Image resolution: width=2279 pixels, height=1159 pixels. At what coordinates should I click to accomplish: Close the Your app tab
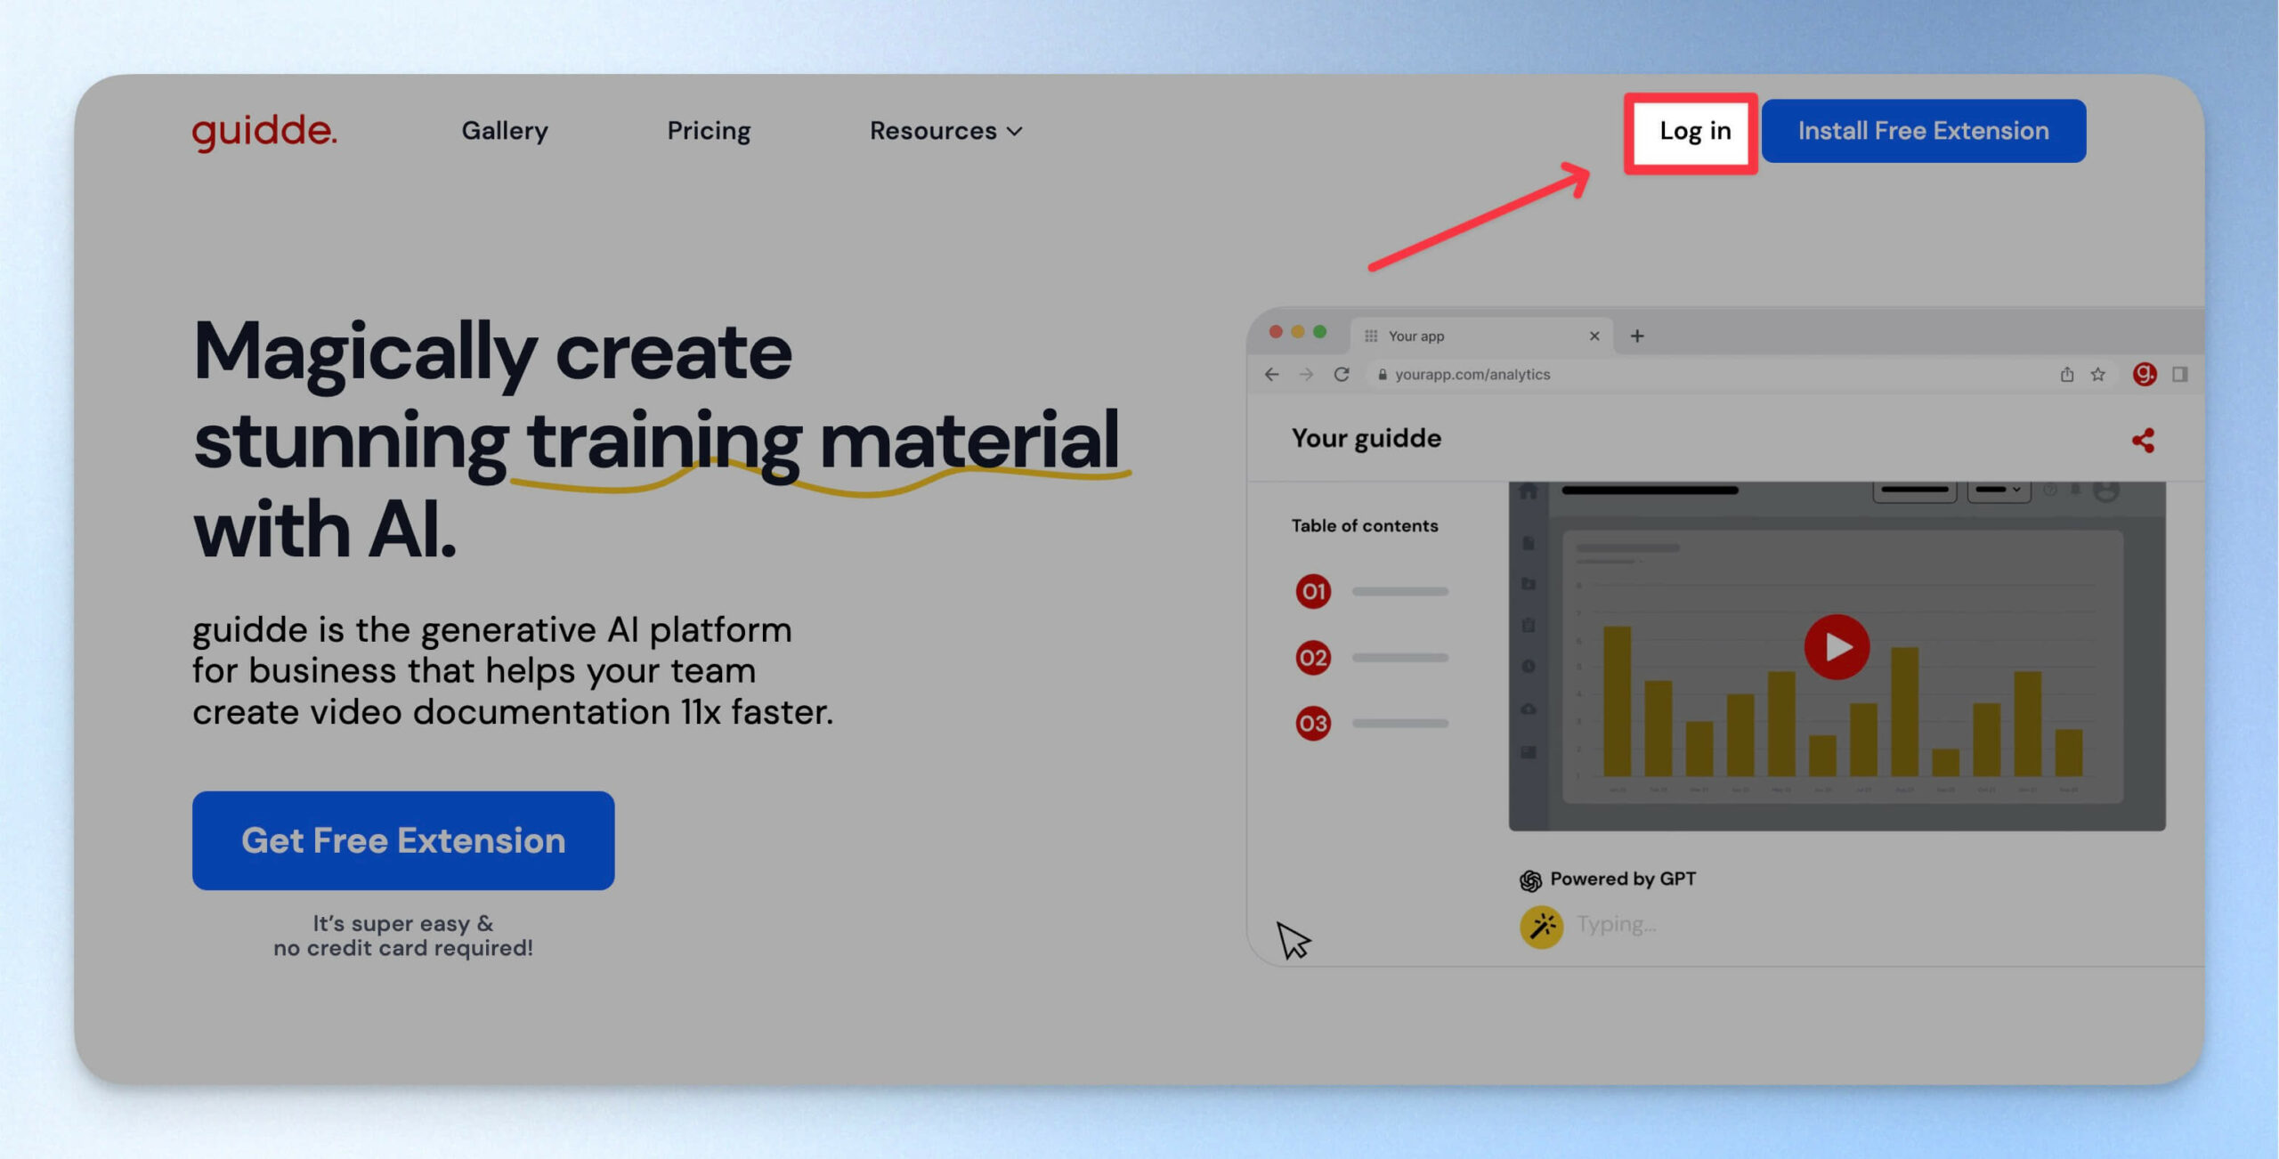1594,336
